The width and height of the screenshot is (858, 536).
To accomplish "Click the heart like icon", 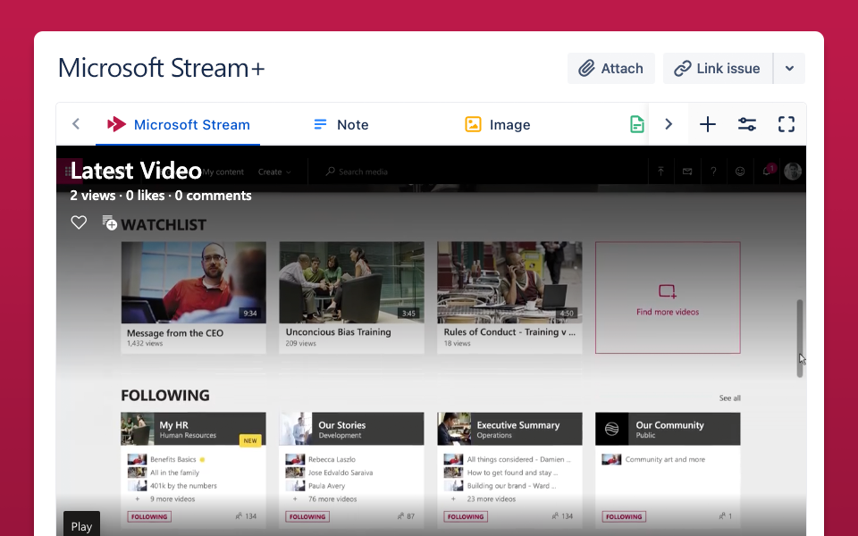I will click(79, 222).
